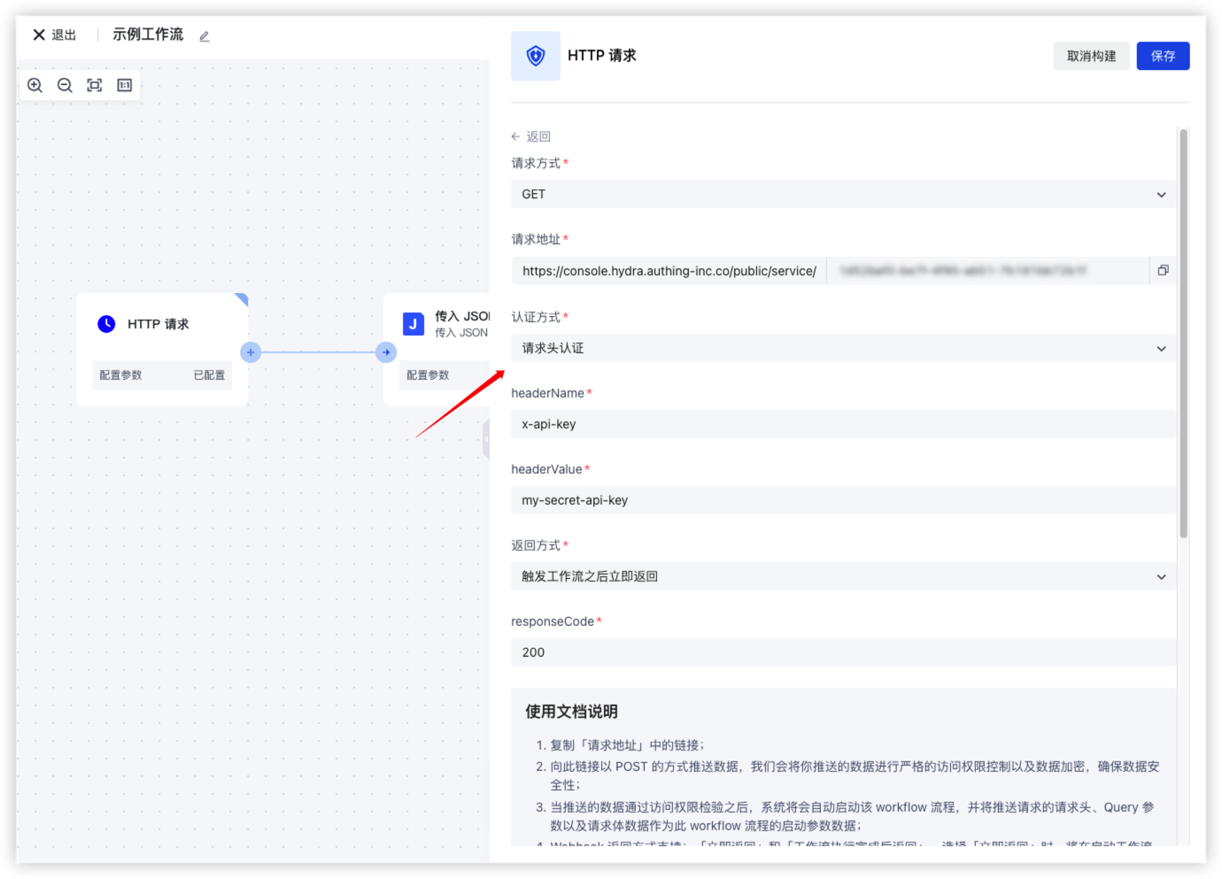
Task: Click the arrow connector on 传入 JSON node
Action: pos(386,352)
